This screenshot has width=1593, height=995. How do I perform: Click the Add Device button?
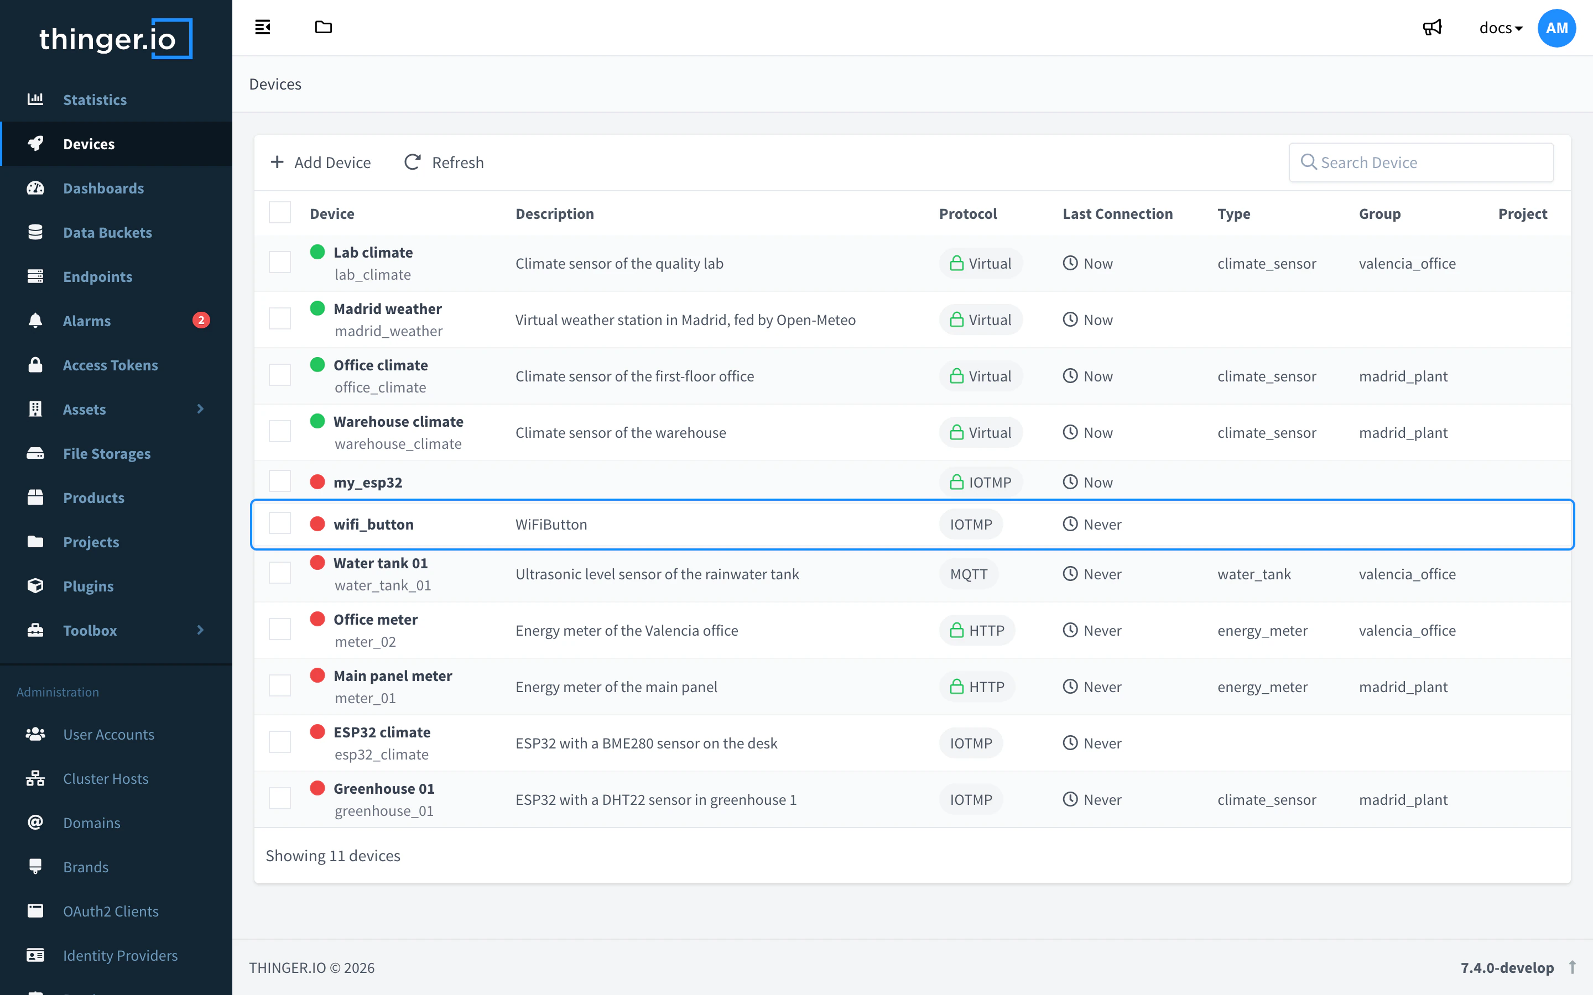click(321, 163)
